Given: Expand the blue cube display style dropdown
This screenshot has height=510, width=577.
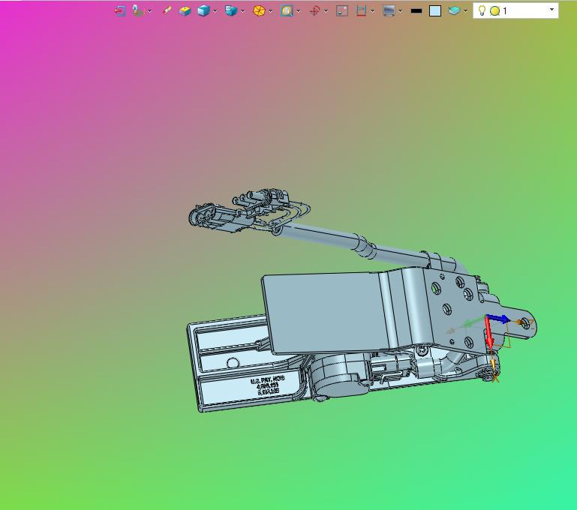Looking at the screenshot, I should point(215,11).
